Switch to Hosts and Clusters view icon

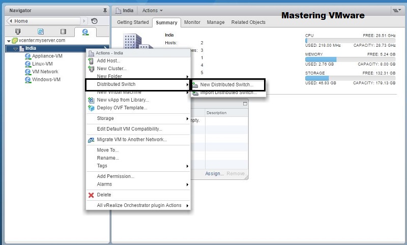point(18,32)
